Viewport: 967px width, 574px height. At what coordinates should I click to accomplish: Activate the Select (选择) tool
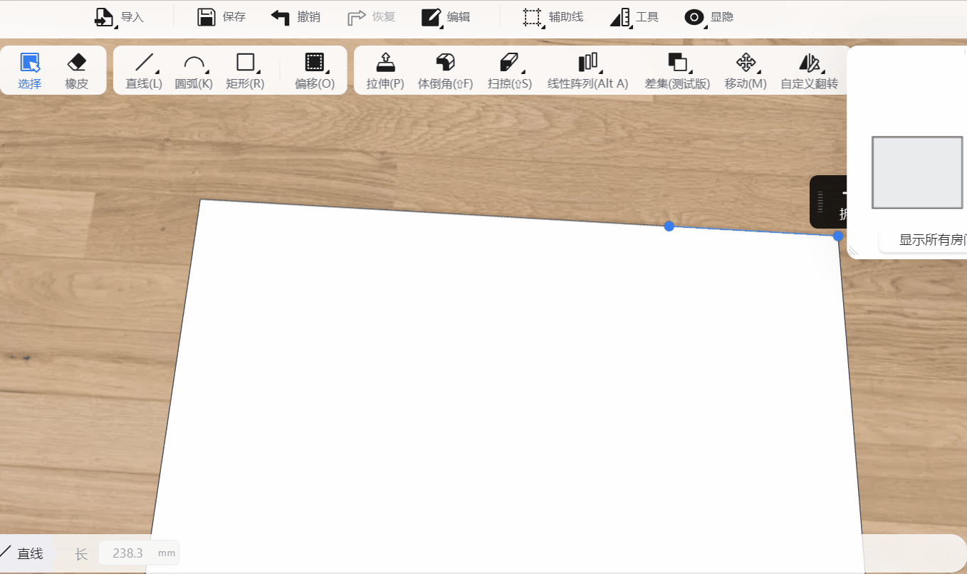point(30,71)
